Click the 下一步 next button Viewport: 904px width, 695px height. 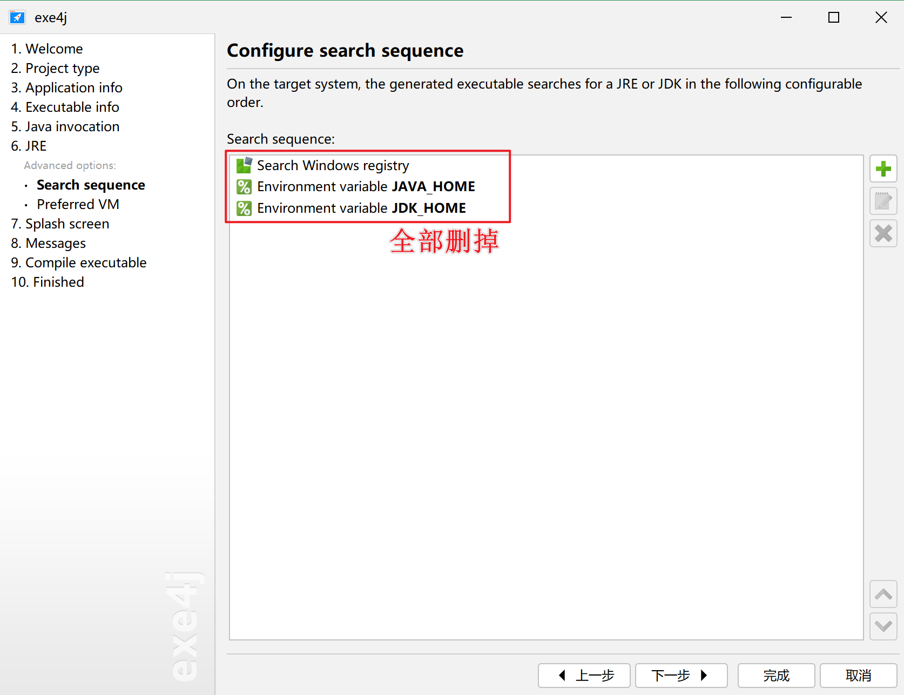click(682, 676)
